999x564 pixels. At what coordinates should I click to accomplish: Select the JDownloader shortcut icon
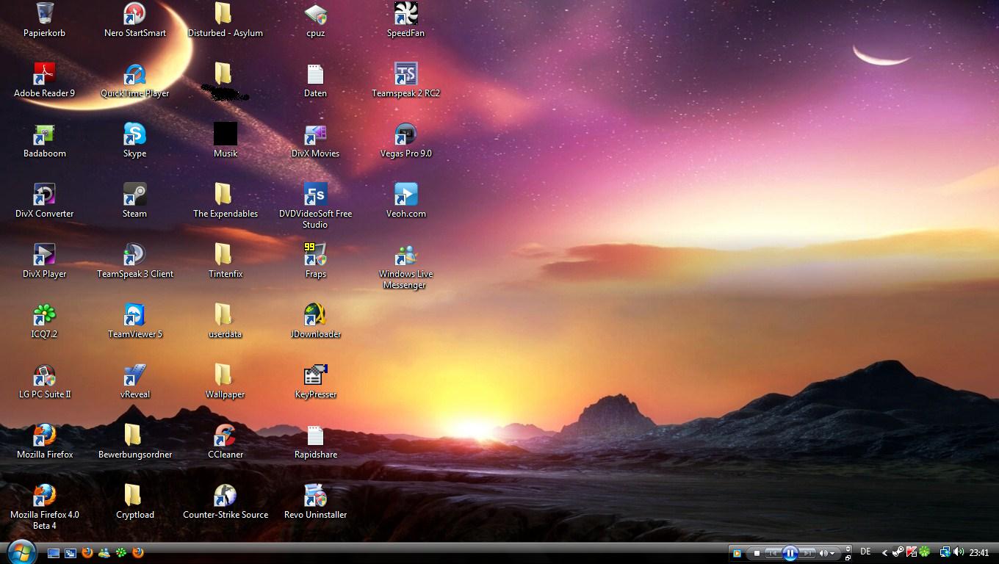click(x=315, y=317)
